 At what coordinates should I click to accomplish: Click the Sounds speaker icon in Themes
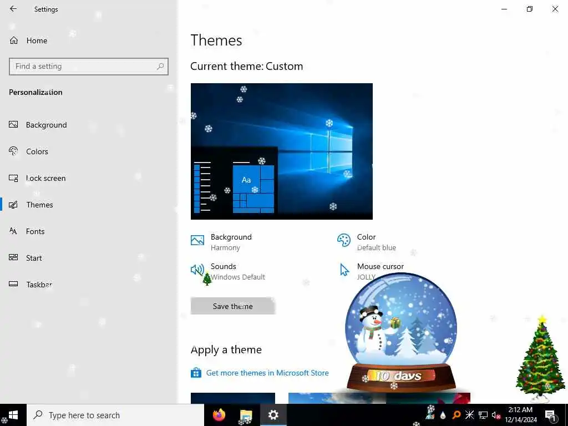click(197, 270)
